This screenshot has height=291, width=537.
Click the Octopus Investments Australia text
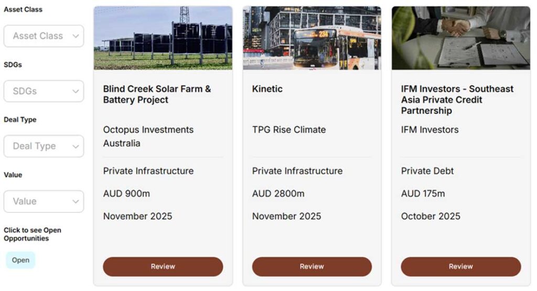point(148,136)
